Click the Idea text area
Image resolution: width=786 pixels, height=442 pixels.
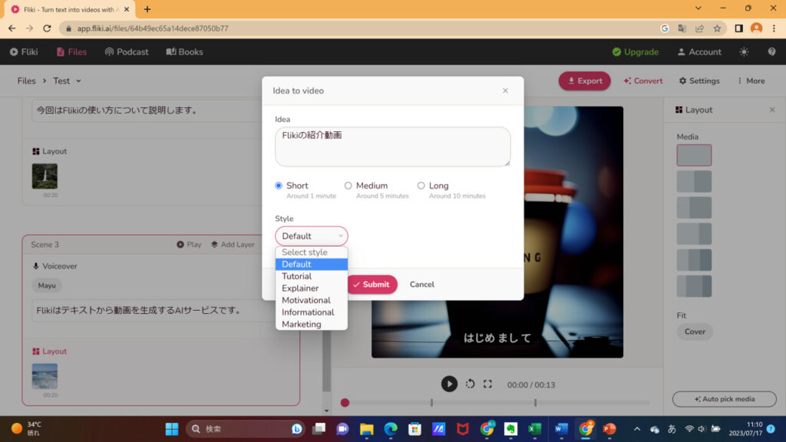392,147
